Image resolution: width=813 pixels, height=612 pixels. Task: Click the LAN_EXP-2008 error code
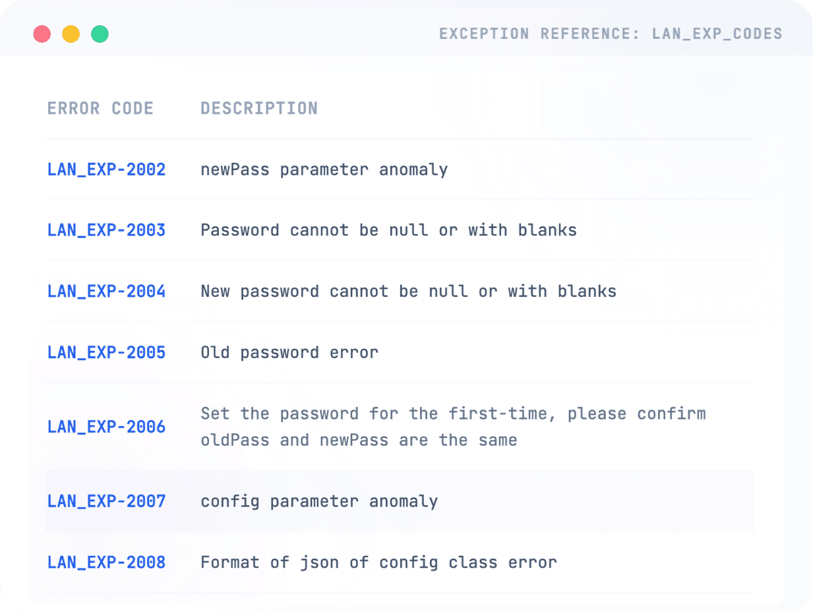(x=106, y=563)
